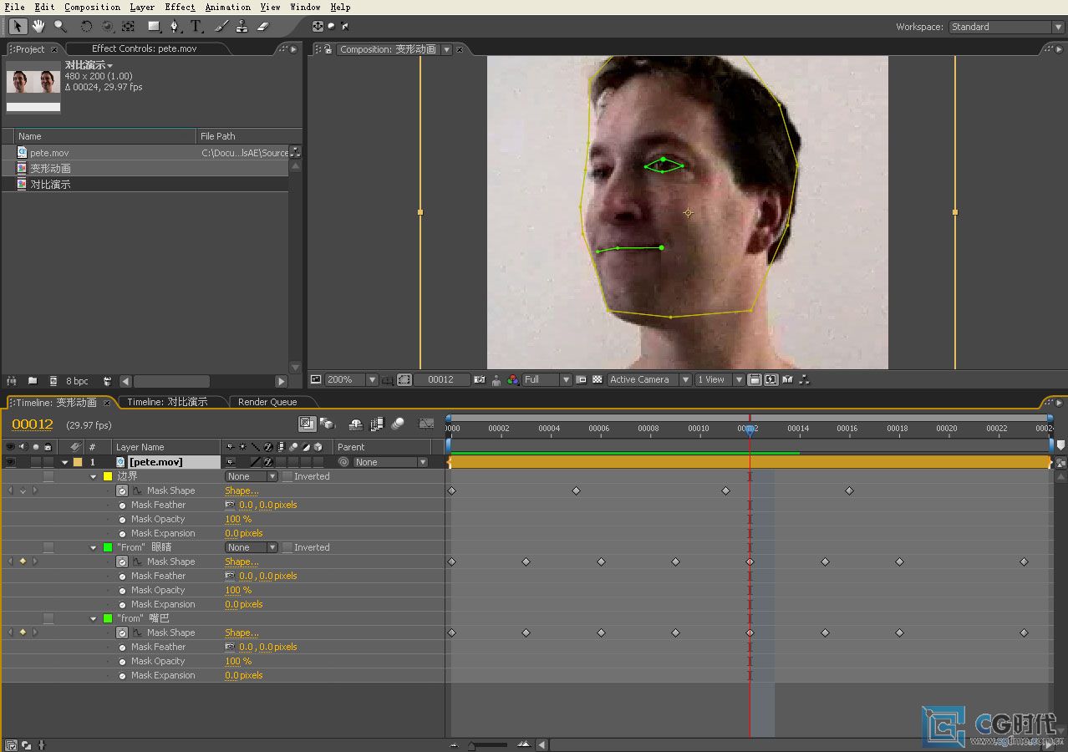Switch to Timeline: 对比演示 tab

click(167, 402)
